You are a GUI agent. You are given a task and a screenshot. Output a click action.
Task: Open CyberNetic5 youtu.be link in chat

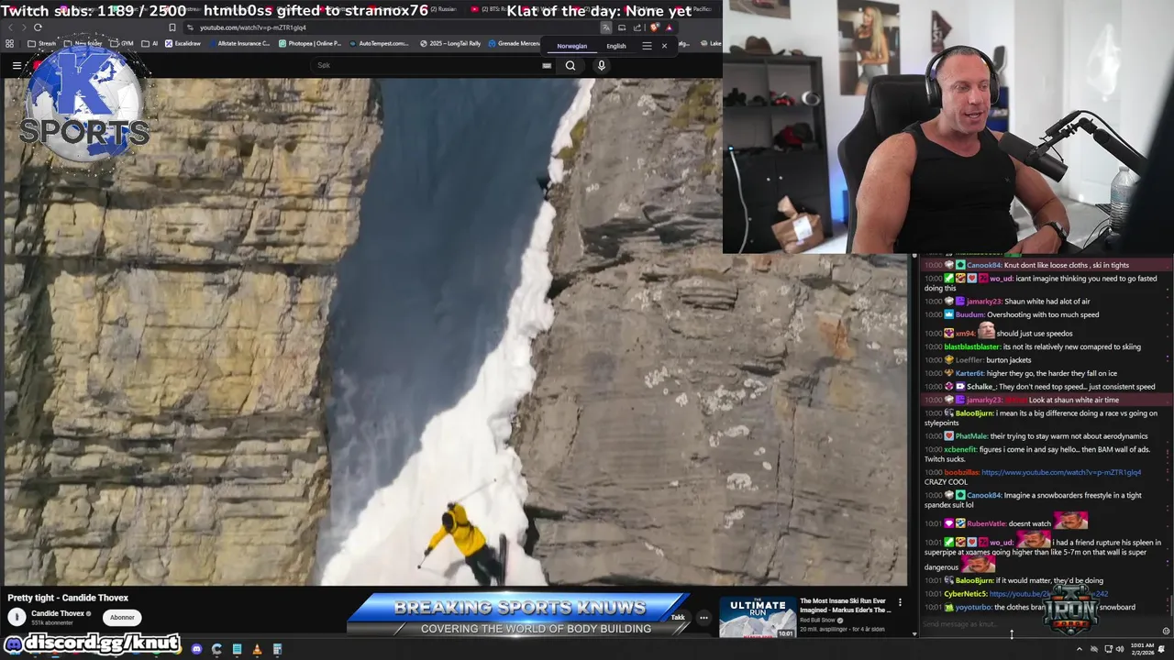1048,594
